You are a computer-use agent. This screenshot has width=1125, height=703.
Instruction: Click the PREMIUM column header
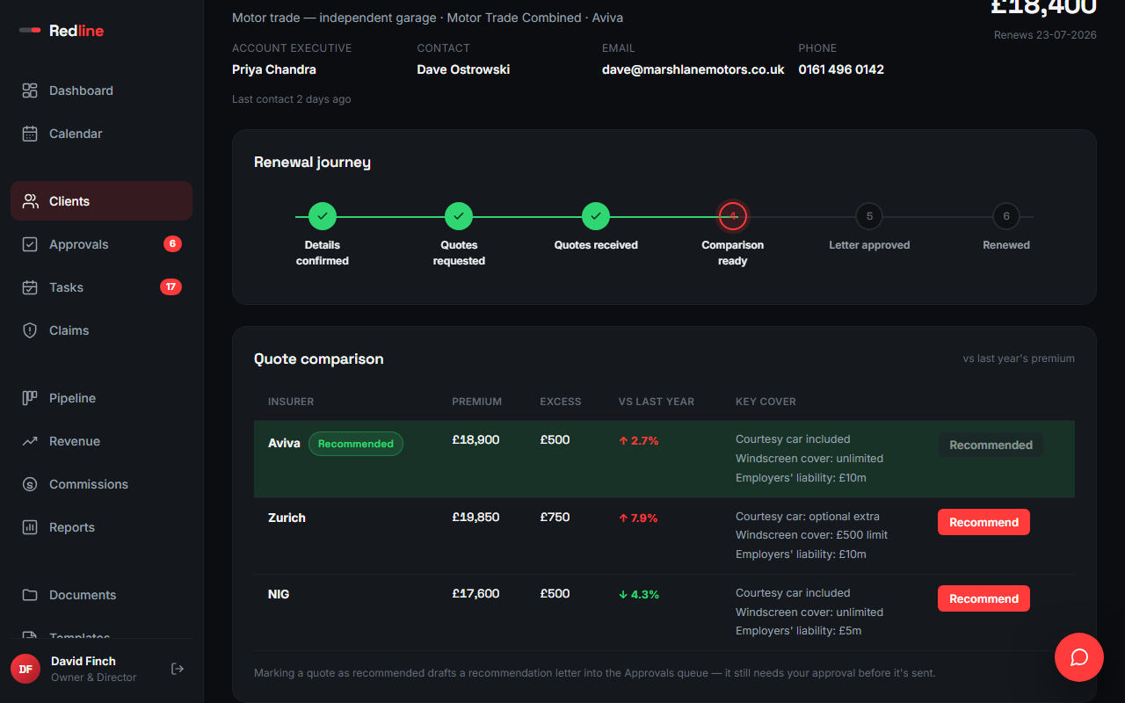477,402
